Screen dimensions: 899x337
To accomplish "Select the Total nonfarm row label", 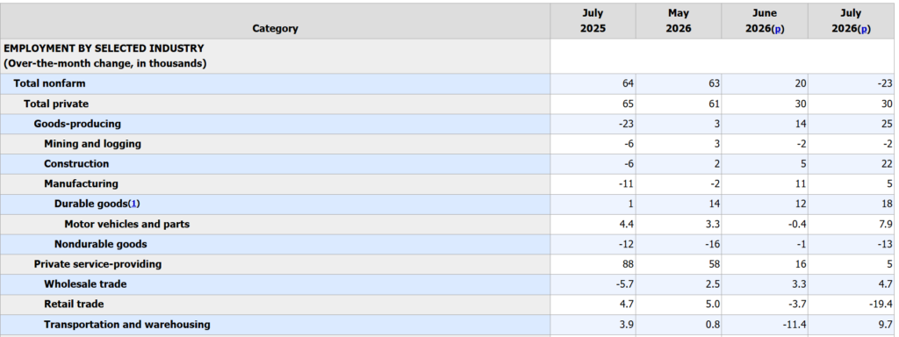I will 49,83.
